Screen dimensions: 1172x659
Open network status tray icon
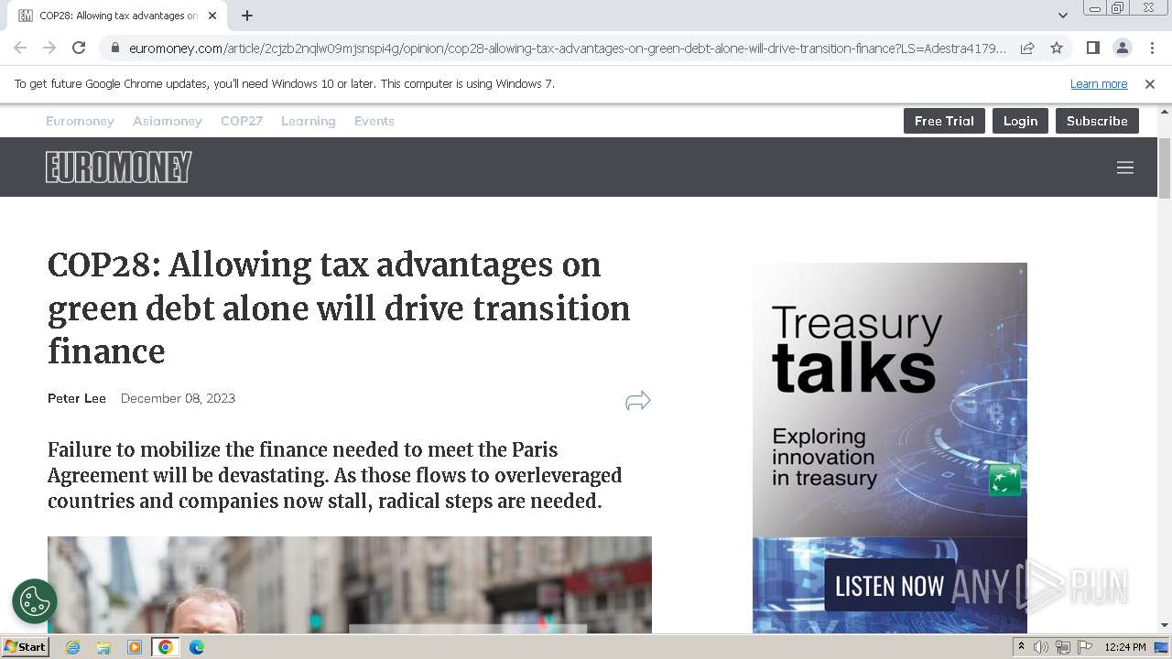(x=1063, y=647)
